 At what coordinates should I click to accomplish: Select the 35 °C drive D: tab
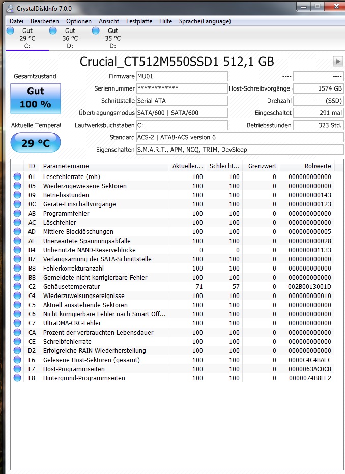113,38
